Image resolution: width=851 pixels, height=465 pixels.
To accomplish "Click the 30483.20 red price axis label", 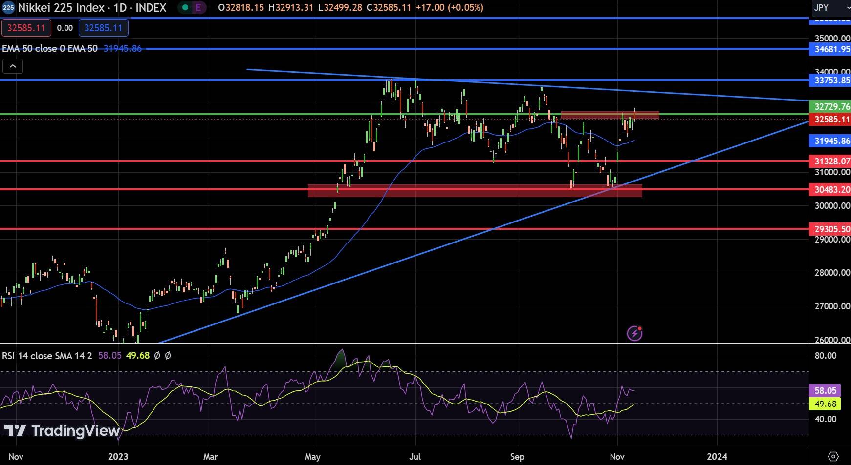I will (830, 190).
